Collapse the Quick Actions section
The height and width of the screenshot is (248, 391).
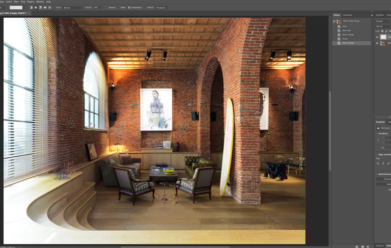[x=377, y=174]
